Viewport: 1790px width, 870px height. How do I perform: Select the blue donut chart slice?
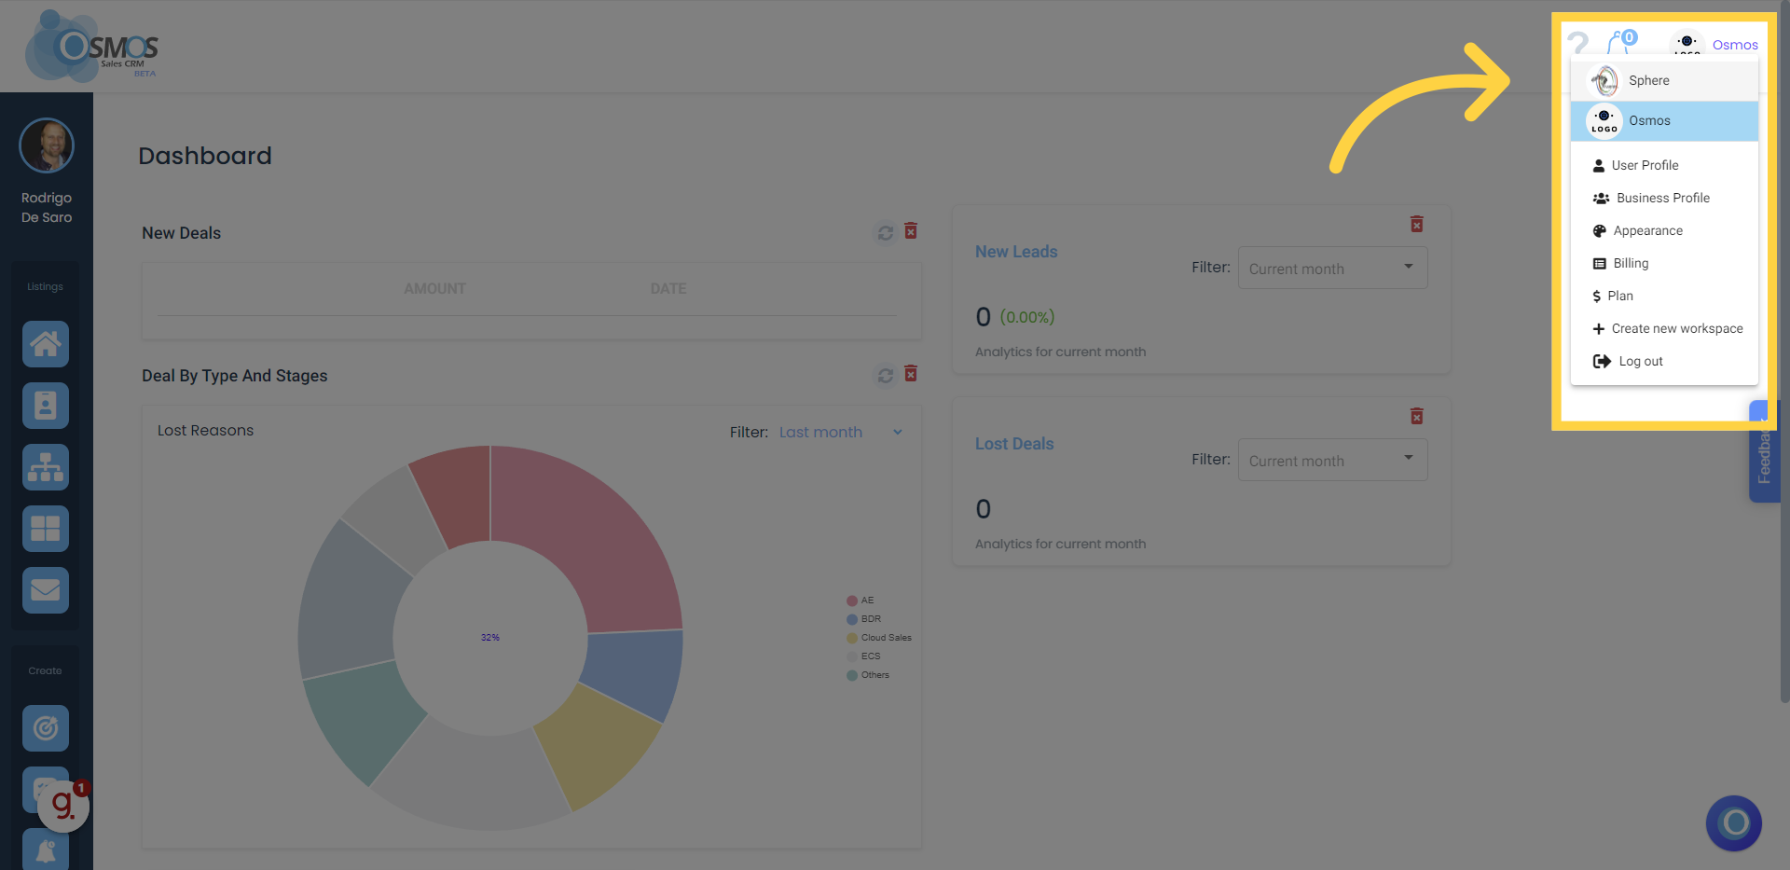636,673
